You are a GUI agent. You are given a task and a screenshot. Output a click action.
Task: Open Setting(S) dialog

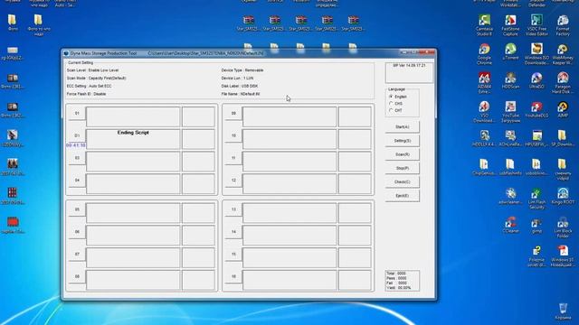(x=402, y=141)
